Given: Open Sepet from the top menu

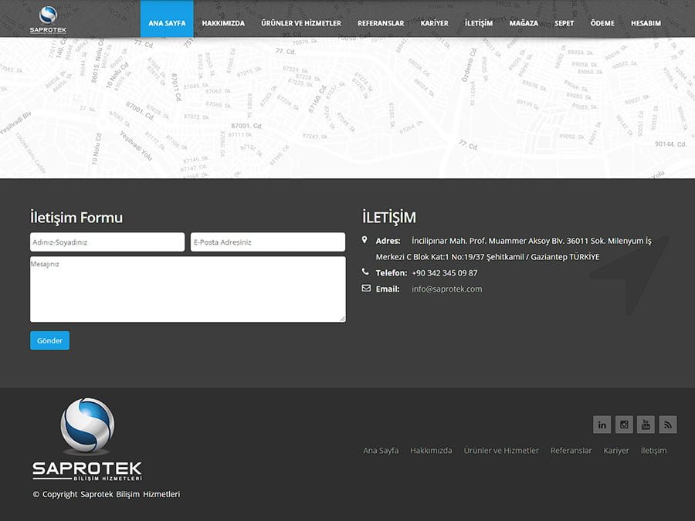Looking at the screenshot, I should [x=564, y=23].
